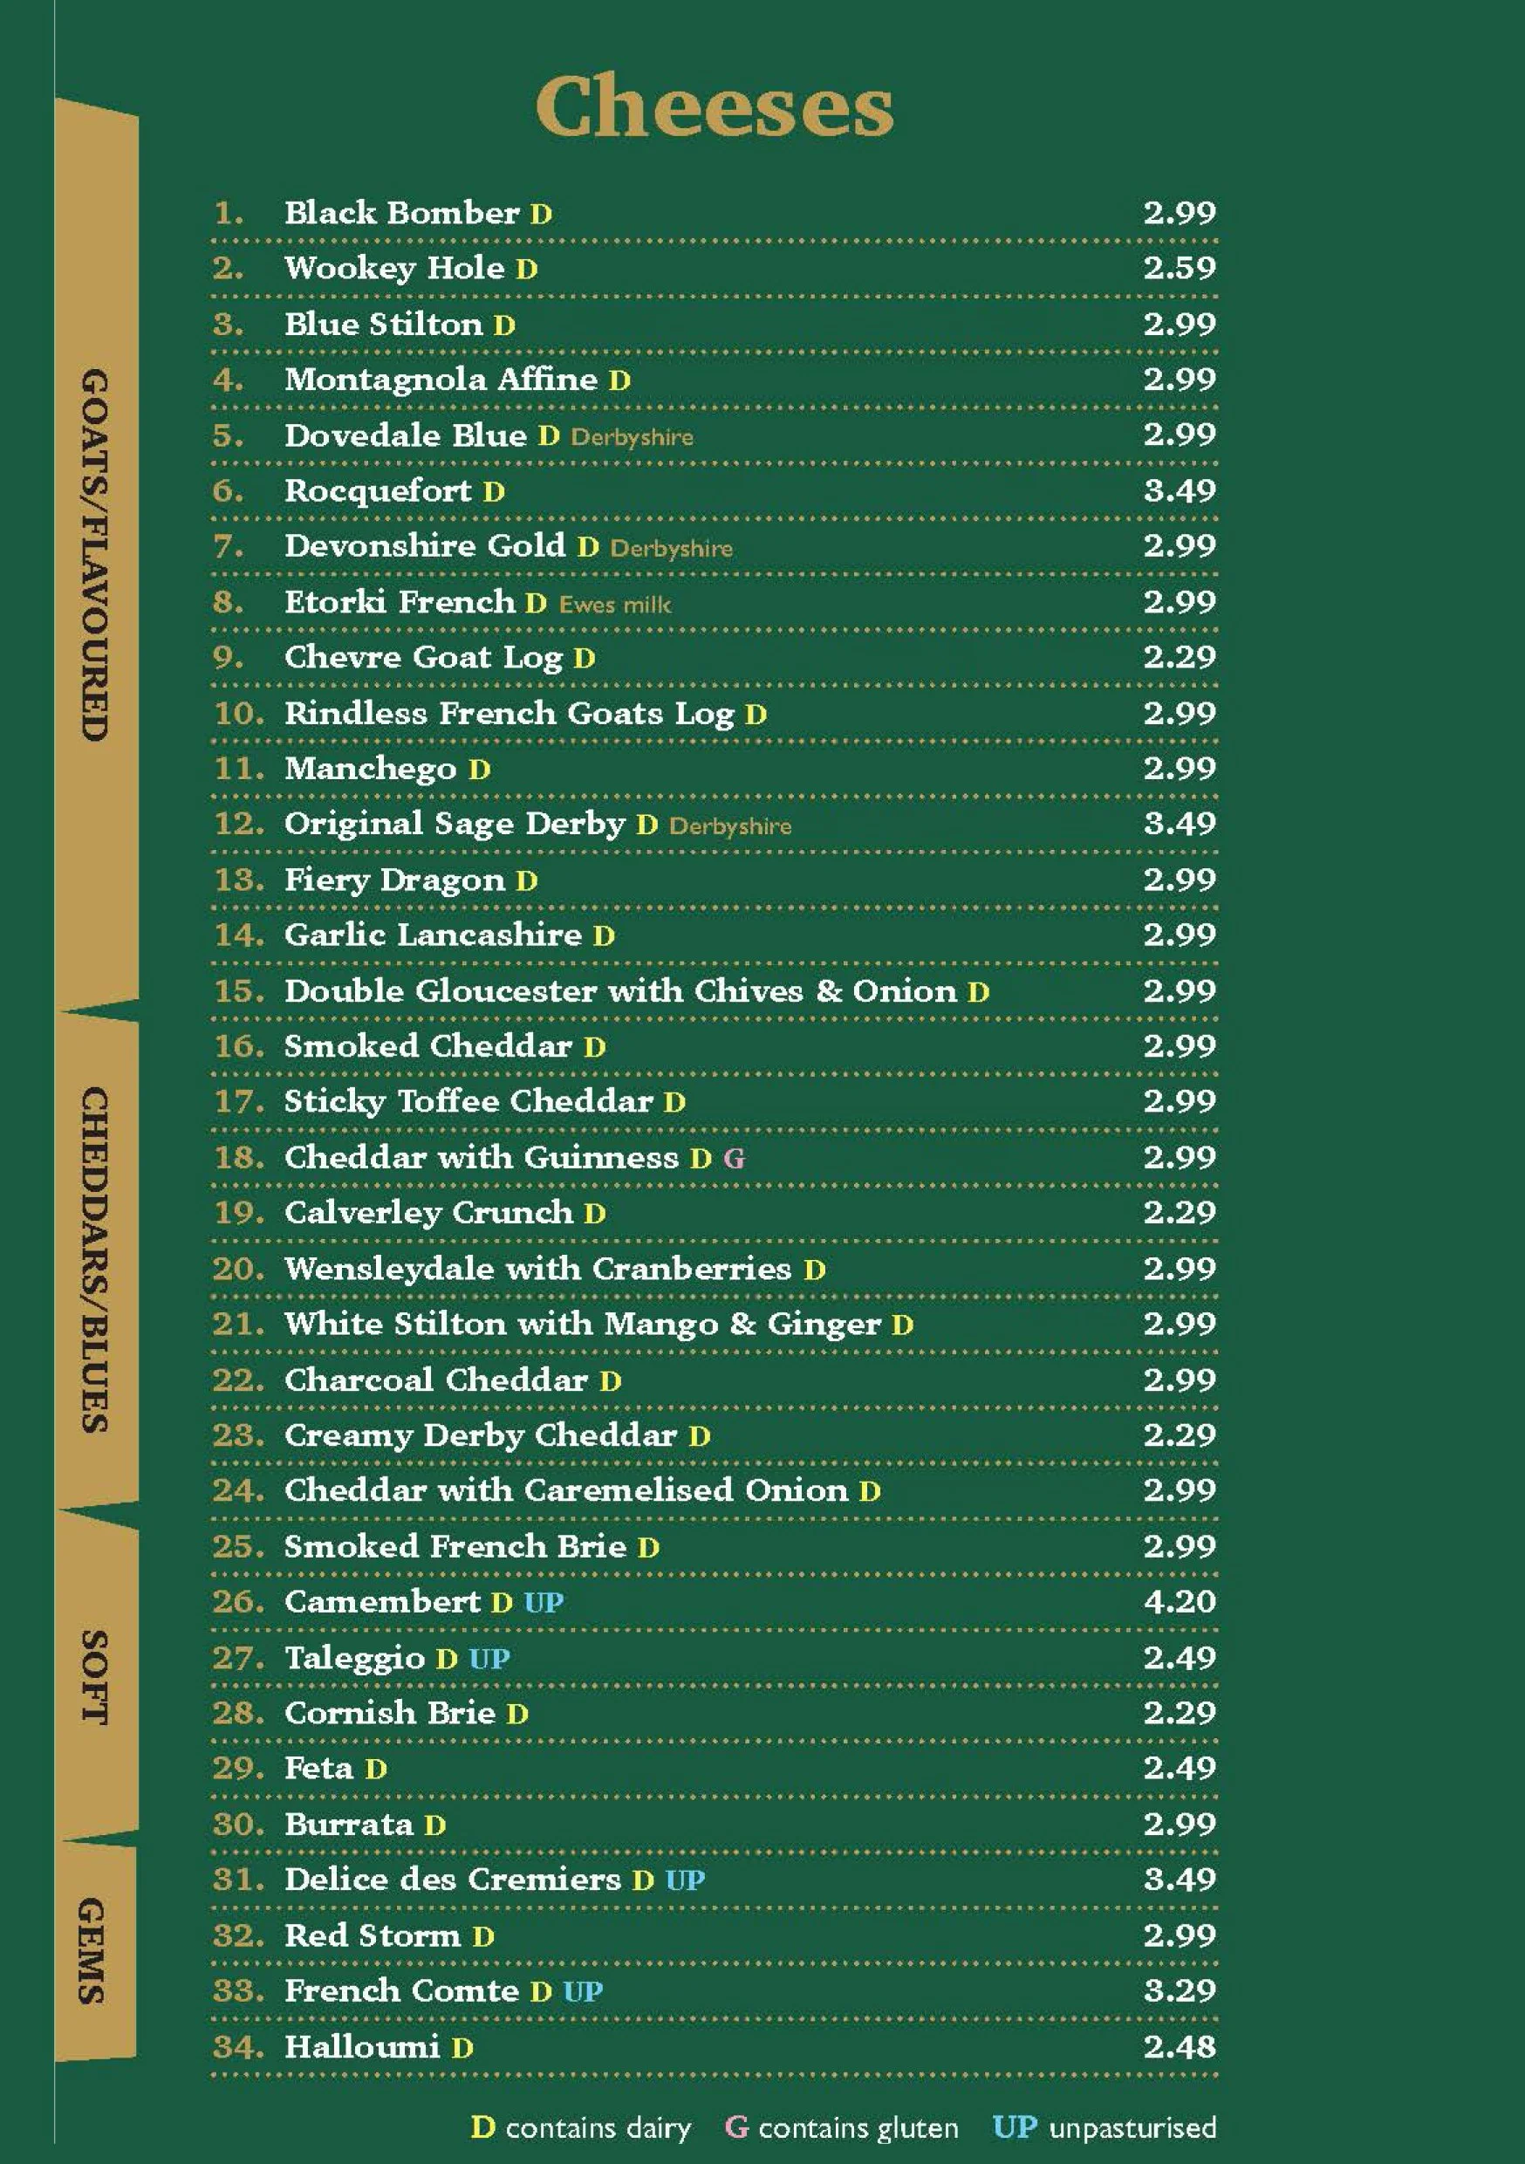
Task: Click the Smoked Cheddar entry
Action: 713,1047
